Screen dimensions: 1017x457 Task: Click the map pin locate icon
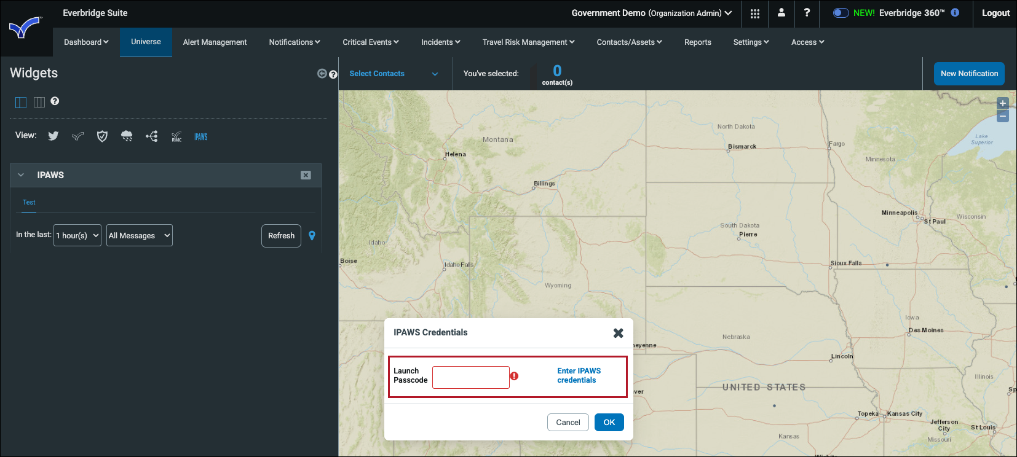tap(312, 236)
